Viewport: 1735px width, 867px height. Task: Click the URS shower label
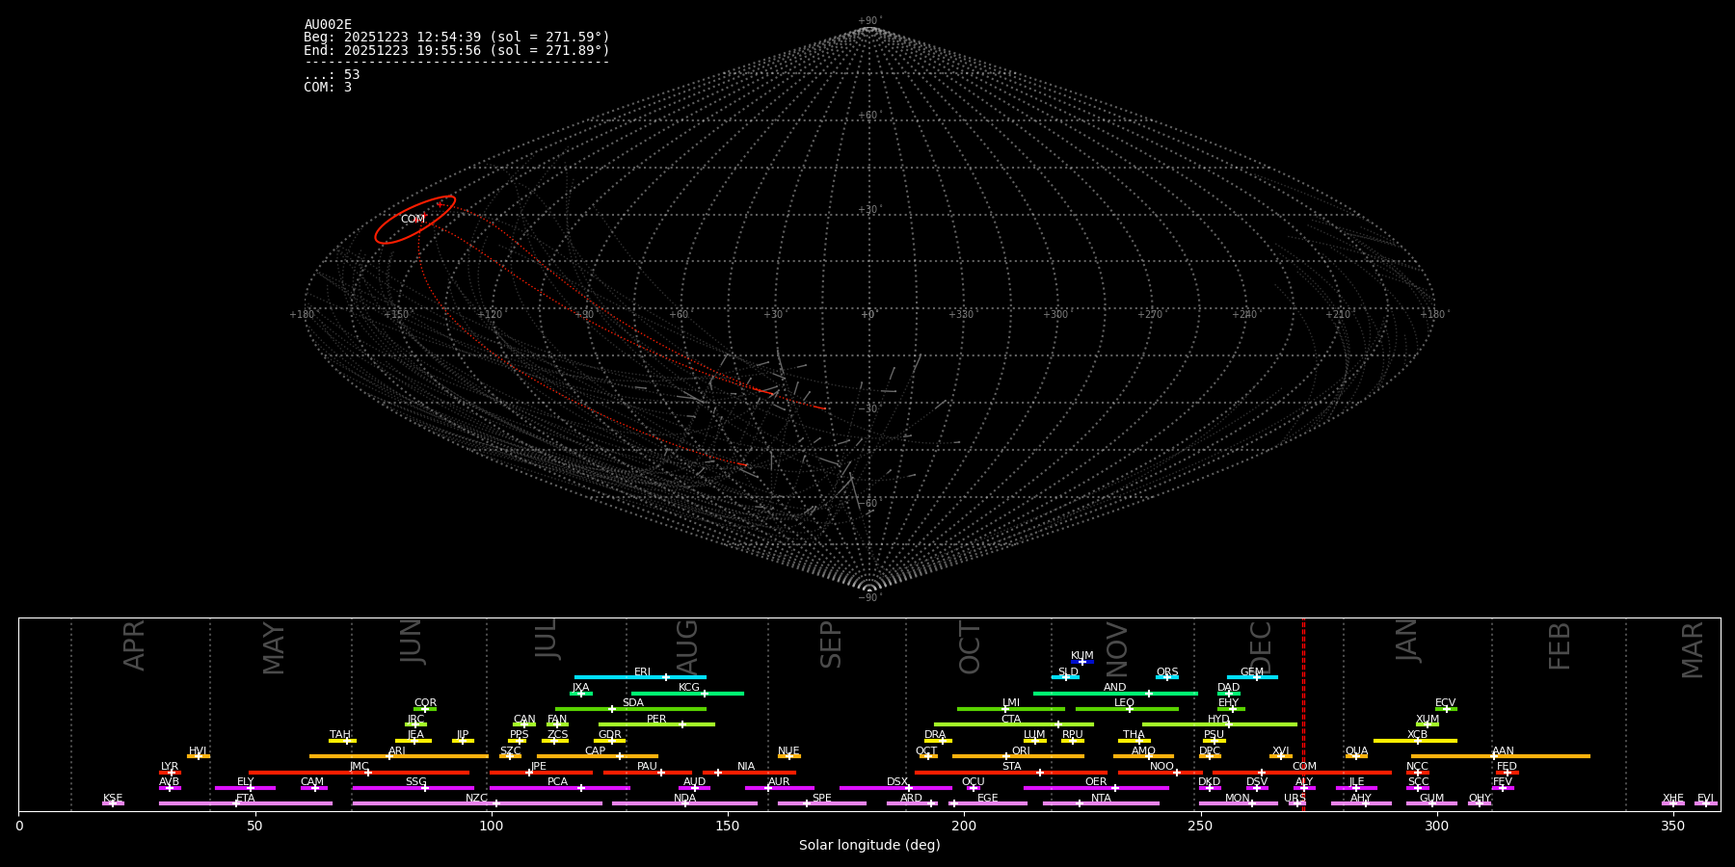pos(1295,799)
